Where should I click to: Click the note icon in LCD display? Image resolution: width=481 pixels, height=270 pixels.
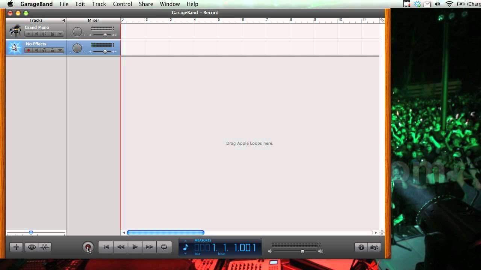point(186,247)
